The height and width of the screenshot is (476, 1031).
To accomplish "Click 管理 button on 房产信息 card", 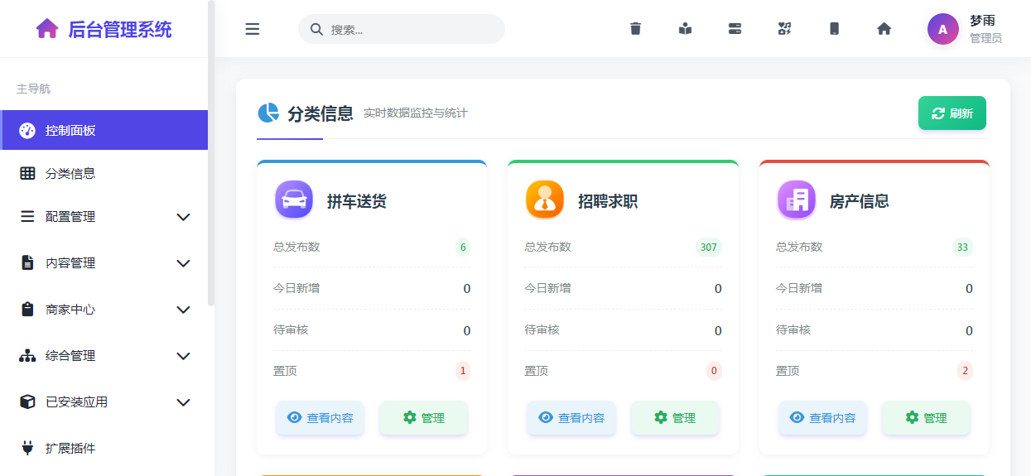I will tap(926, 418).
